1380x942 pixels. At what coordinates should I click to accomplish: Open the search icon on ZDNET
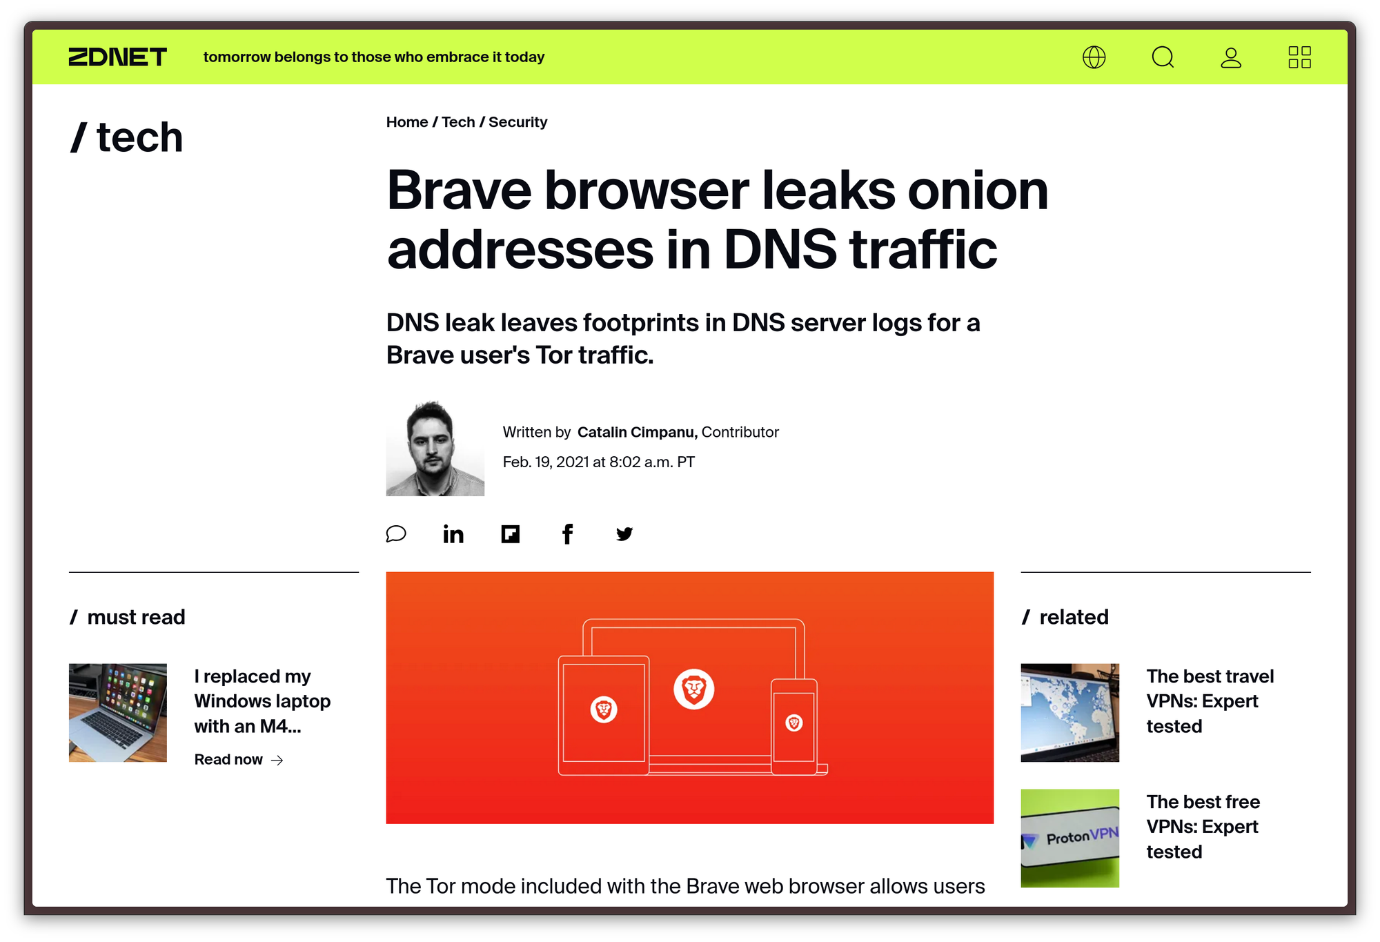(x=1163, y=57)
